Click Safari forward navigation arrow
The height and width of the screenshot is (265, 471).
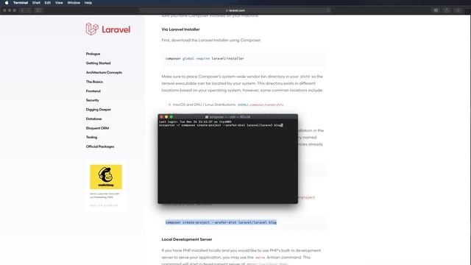click(29, 10)
